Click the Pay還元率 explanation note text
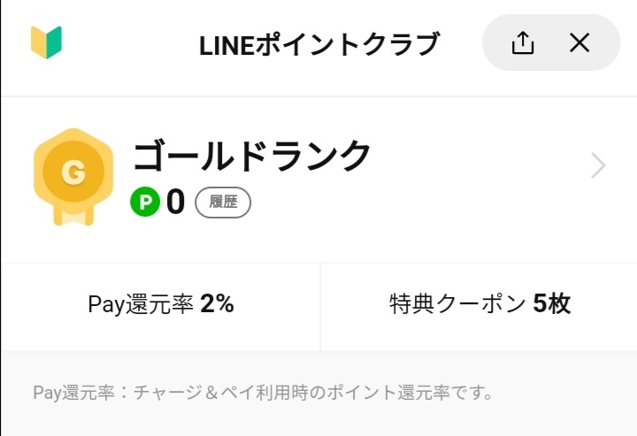Screen dimensions: 637x436 tap(263, 392)
